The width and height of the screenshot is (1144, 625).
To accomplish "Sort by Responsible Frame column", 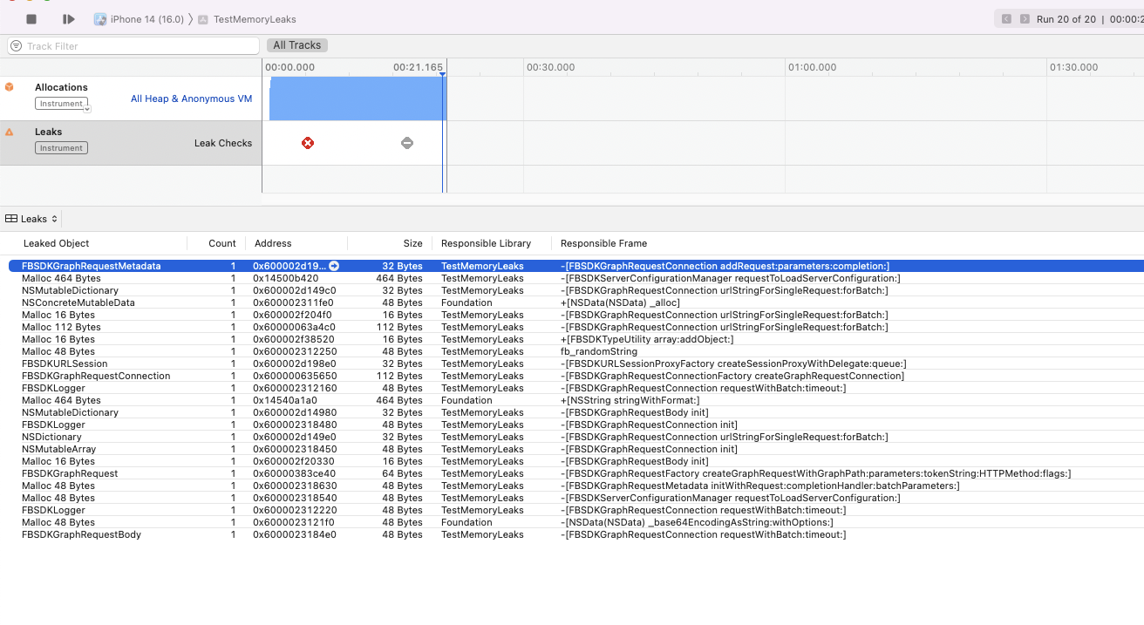I will tap(603, 243).
